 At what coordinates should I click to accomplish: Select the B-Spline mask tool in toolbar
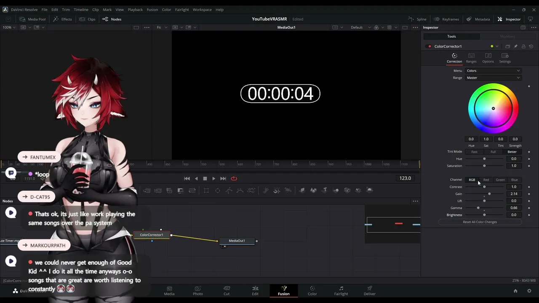240,191
